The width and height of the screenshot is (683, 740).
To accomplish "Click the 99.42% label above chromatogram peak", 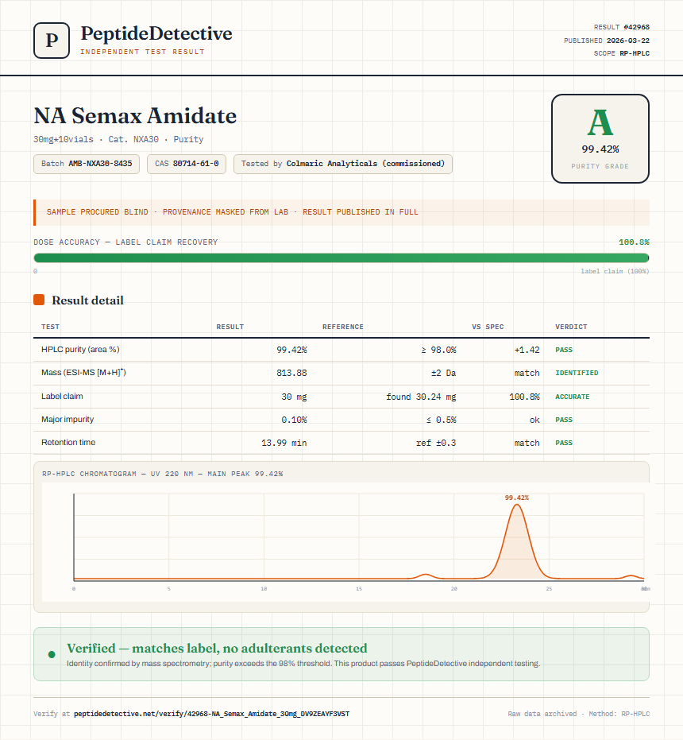I will [x=517, y=498].
